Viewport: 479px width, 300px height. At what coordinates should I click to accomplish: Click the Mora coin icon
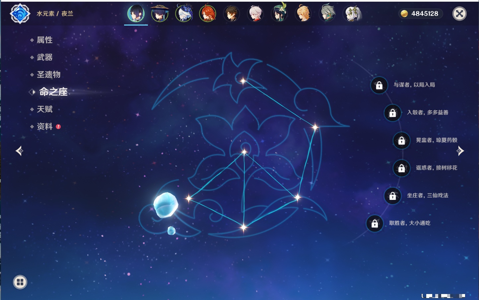(x=404, y=14)
